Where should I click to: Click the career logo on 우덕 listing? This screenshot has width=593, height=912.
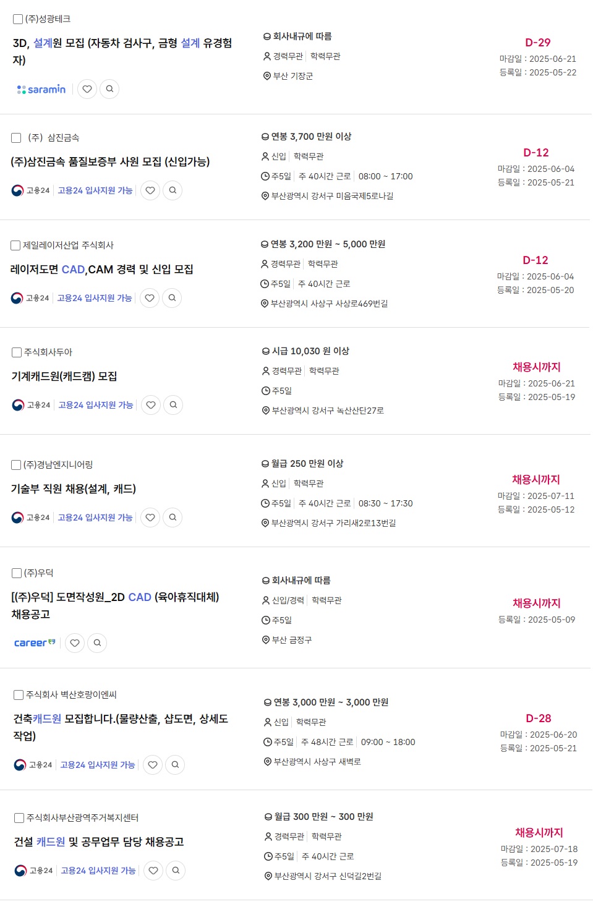pyautogui.click(x=35, y=643)
